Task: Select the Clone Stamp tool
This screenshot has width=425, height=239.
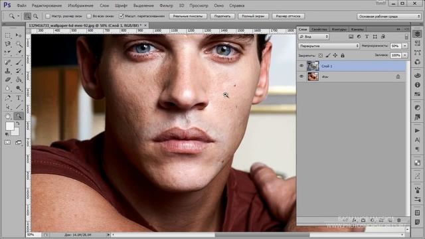Action: (7, 71)
